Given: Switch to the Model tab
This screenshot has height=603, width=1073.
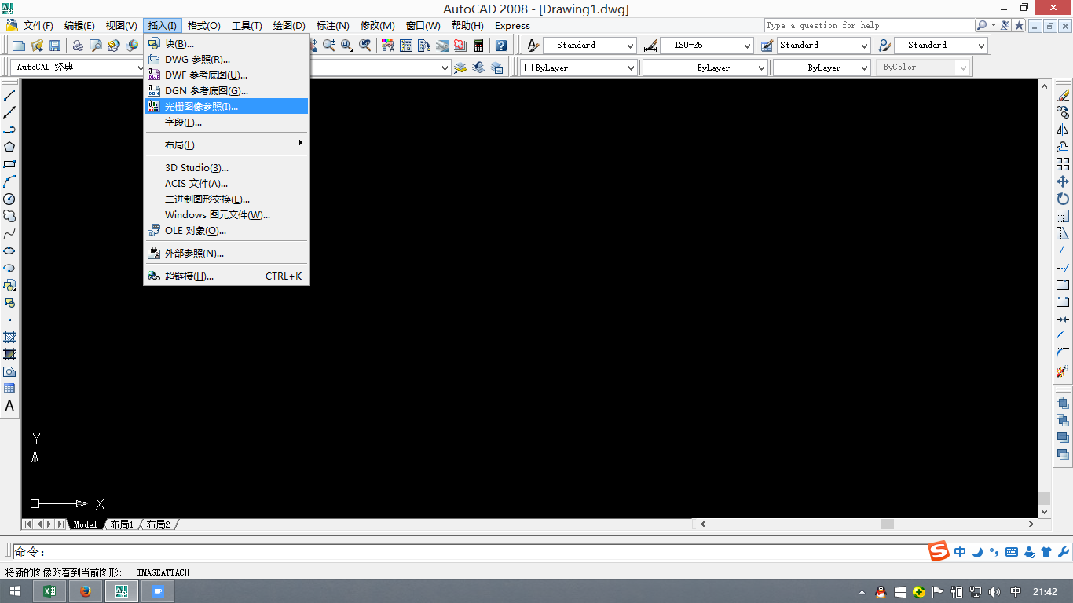Looking at the screenshot, I should click(x=85, y=524).
